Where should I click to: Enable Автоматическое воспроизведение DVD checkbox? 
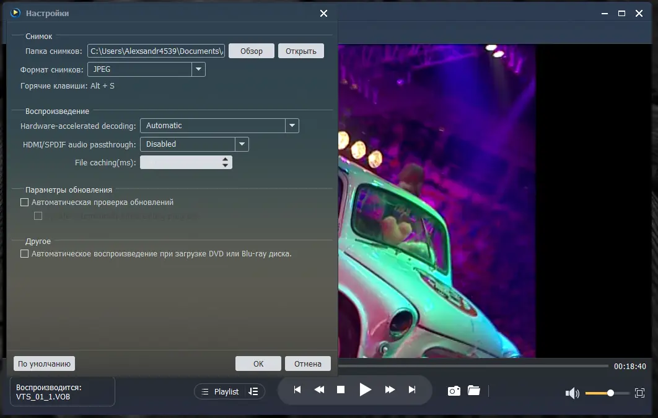pyautogui.click(x=24, y=254)
